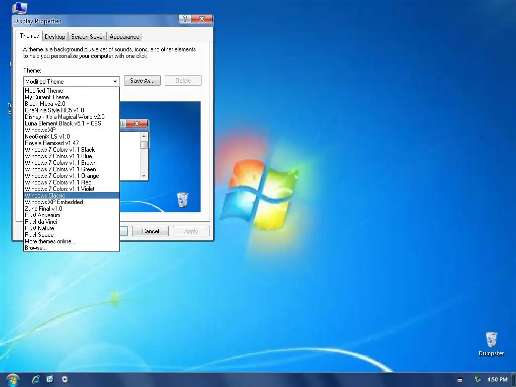This screenshot has height=387, width=516.
Task: Click the Cancel button
Action: pos(150,231)
